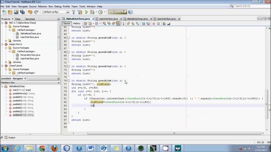Open the File menu
Image resolution: width=271 pixels, height=152 pixels.
[2, 6]
